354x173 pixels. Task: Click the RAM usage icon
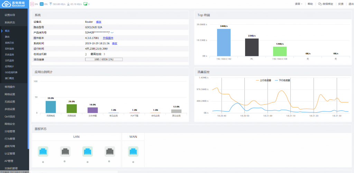pos(41,4)
